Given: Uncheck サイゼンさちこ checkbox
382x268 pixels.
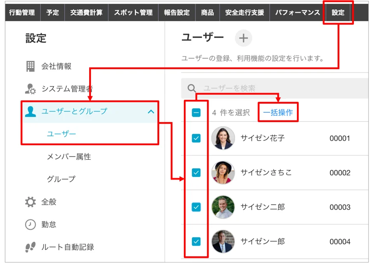Looking at the screenshot, I should click(196, 173).
